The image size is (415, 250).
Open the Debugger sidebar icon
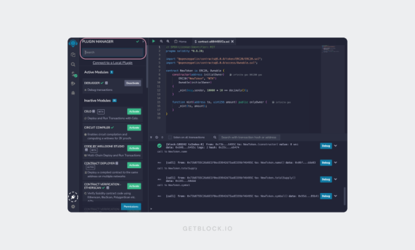click(x=73, y=93)
